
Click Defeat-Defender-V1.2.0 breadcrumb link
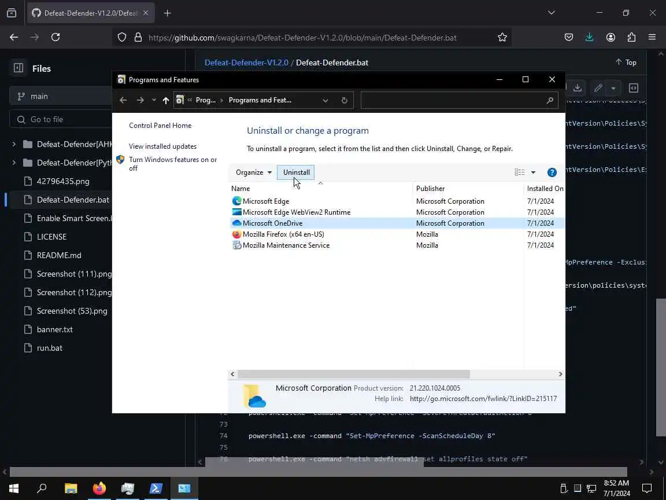(246, 62)
